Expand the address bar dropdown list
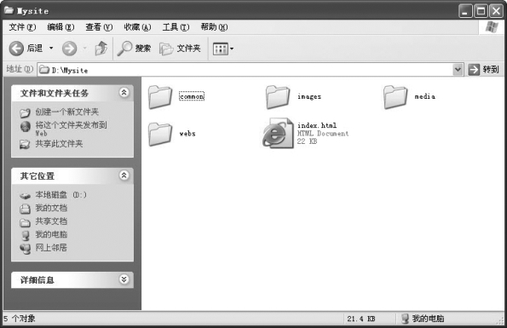This screenshot has height=328, width=507. [458, 70]
